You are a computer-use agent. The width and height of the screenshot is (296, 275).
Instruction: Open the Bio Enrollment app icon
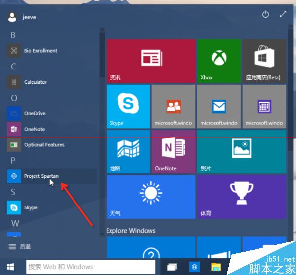[14, 51]
